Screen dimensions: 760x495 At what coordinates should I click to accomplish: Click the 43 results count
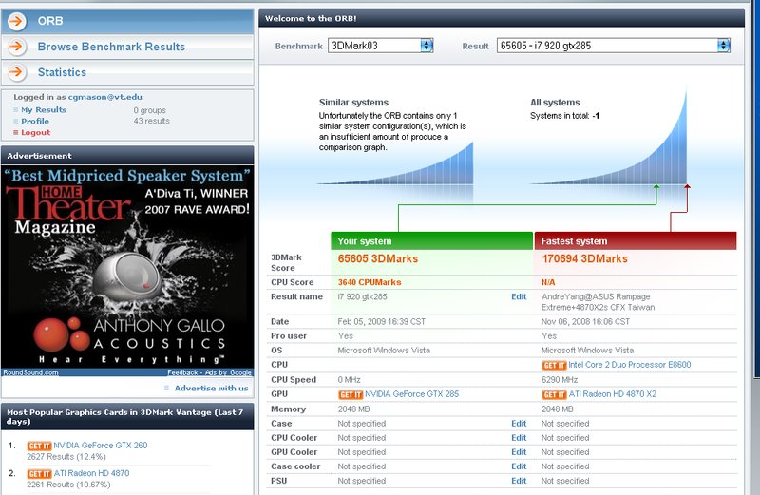[x=152, y=122]
